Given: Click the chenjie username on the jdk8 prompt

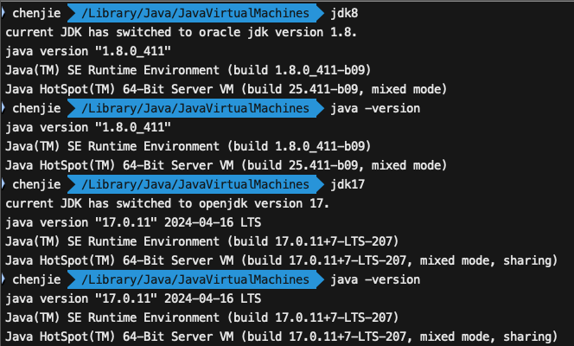Looking at the screenshot, I should [36, 14].
